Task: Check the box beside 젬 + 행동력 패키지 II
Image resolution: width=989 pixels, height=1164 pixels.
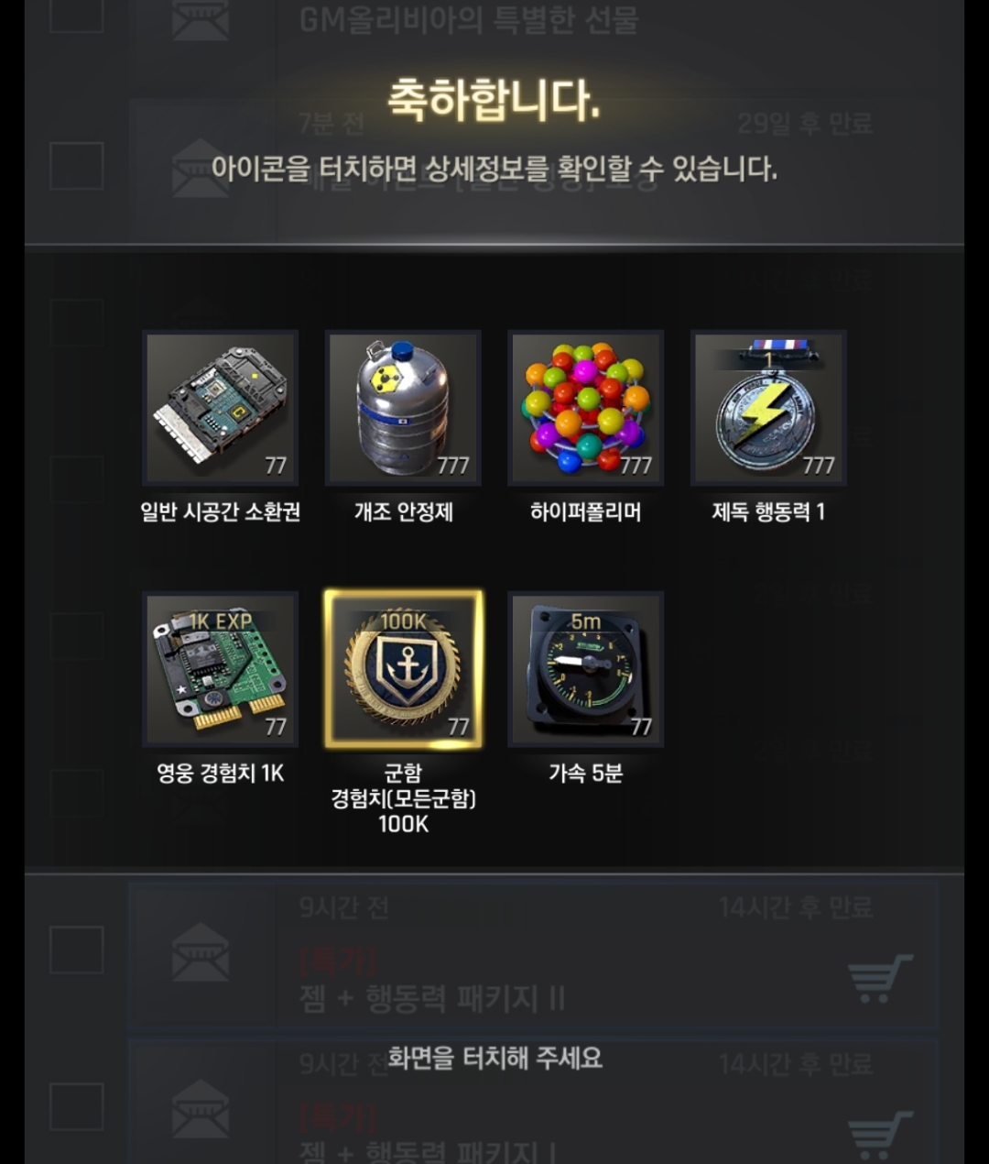Action: [x=76, y=950]
